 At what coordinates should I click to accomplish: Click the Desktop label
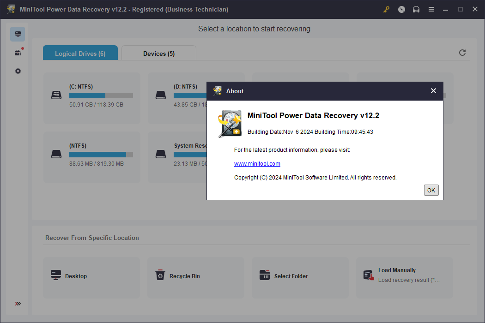point(76,276)
